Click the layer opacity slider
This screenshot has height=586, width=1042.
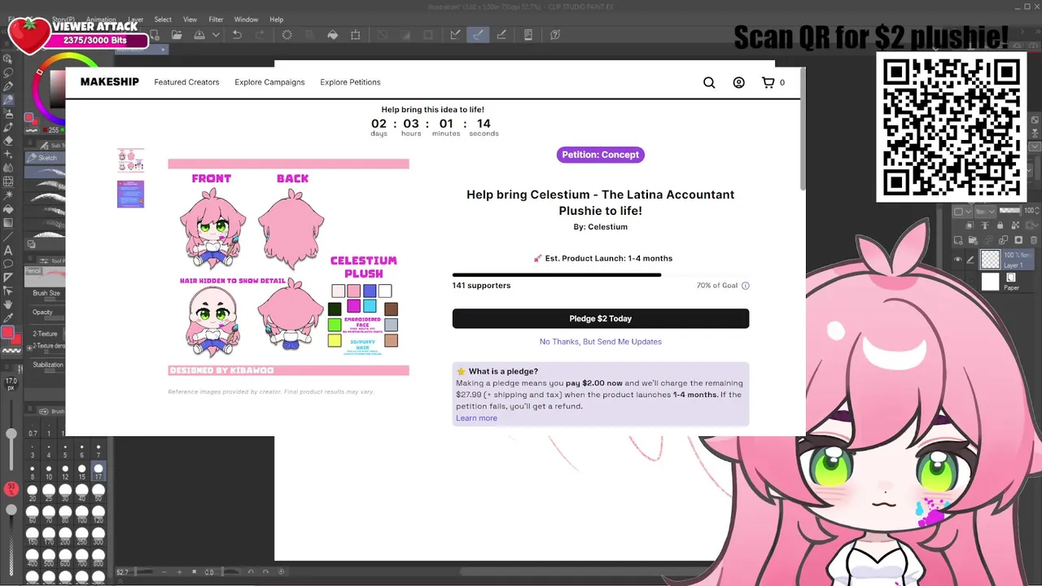click(x=1009, y=210)
